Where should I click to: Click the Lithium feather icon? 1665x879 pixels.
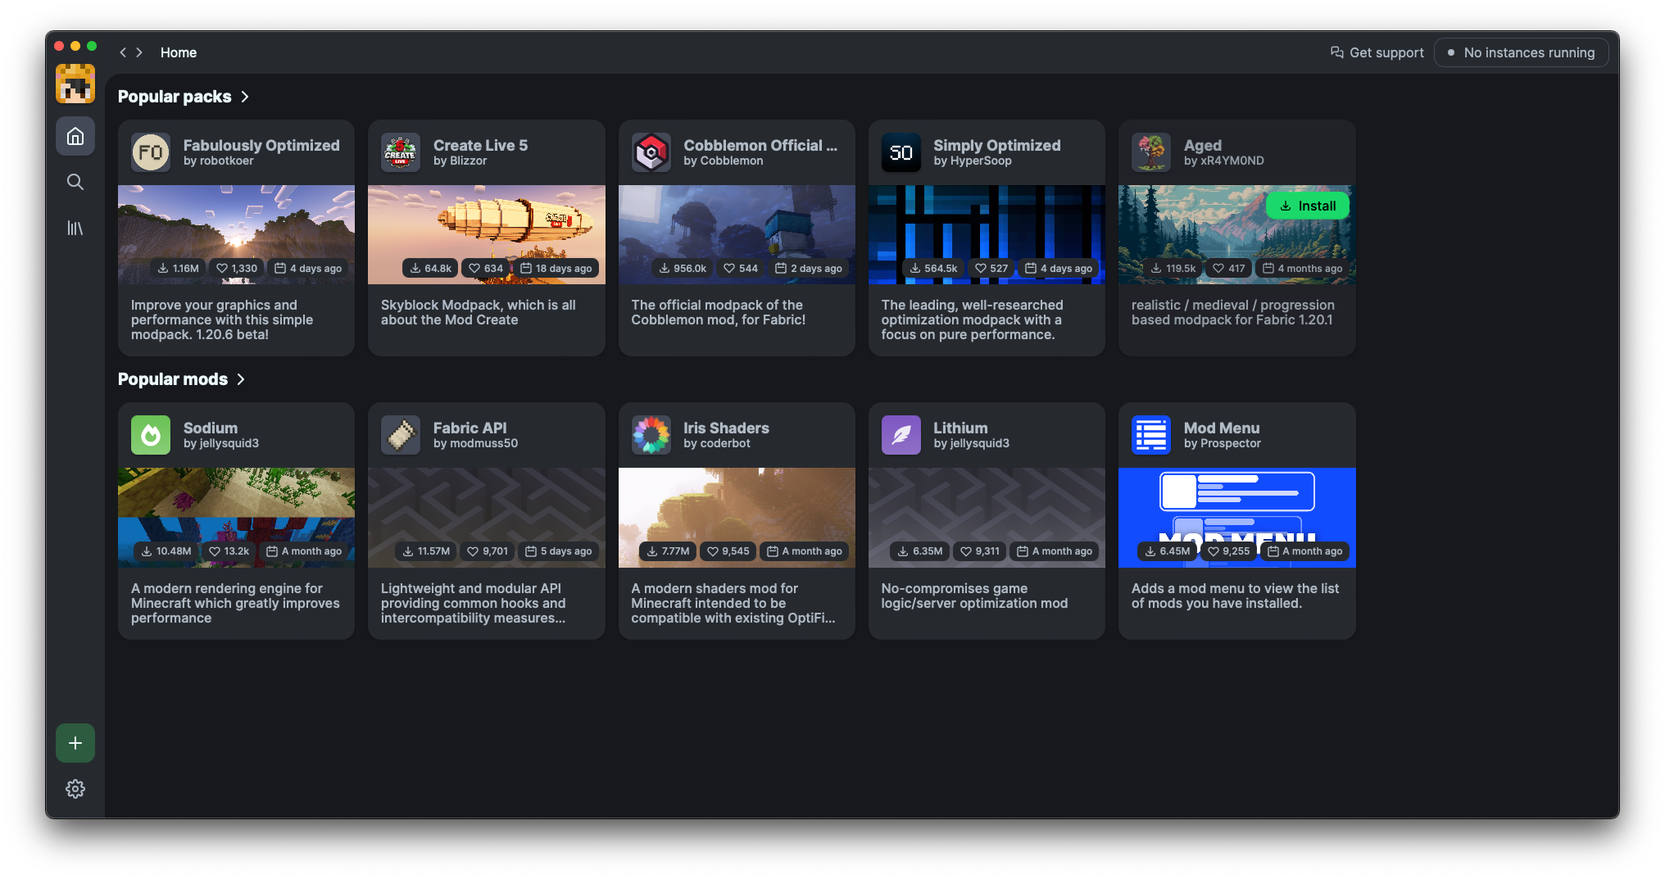pyautogui.click(x=901, y=435)
